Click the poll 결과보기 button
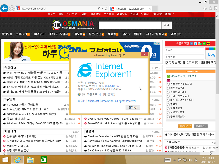This screenshot has height=164, width=219. coord(201,126)
